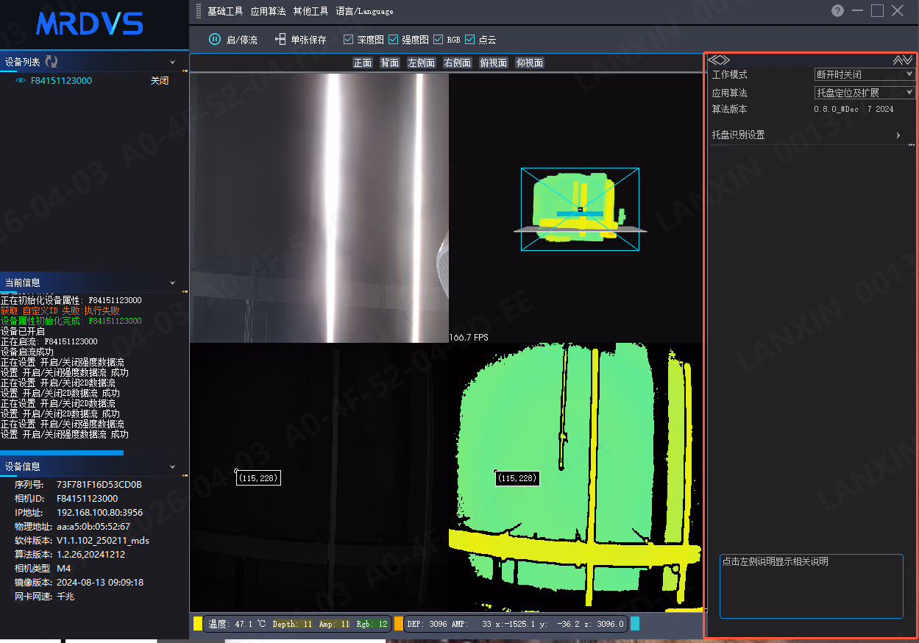The height and width of the screenshot is (643, 919).
Task: Click the Amp: 11 status value
Action: [335, 624]
